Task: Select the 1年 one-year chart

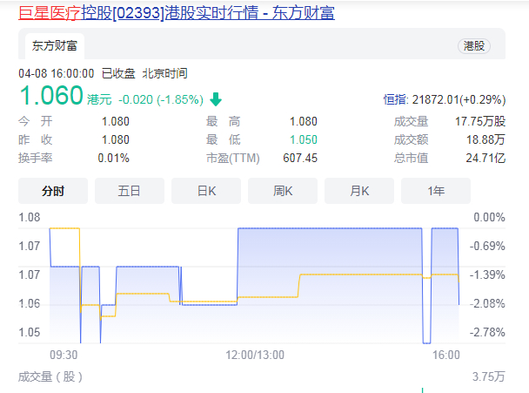Action: click(436, 191)
